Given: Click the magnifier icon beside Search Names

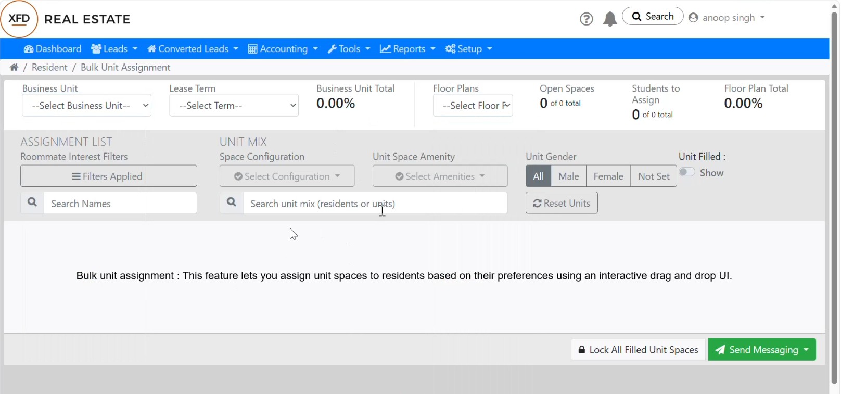Looking at the screenshot, I should coord(32,203).
